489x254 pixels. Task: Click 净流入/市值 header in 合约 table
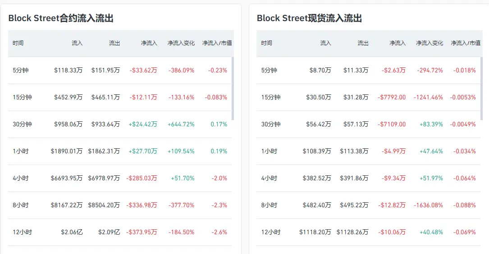pos(217,43)
